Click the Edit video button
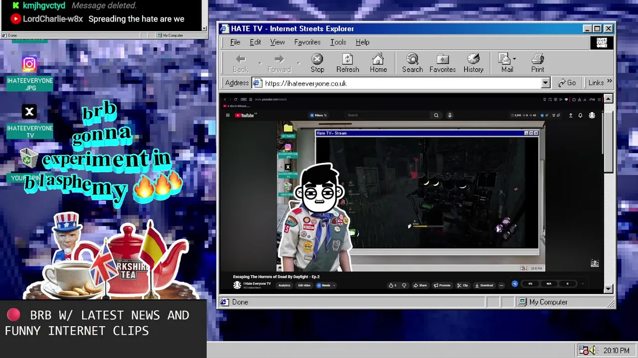The width and height of the screenshot is (638, 358). click(x=304, y=285)
